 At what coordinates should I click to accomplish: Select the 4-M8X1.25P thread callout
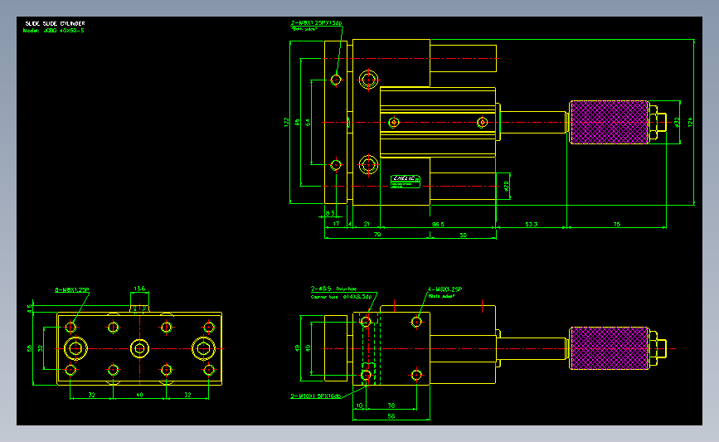(445, 289)
